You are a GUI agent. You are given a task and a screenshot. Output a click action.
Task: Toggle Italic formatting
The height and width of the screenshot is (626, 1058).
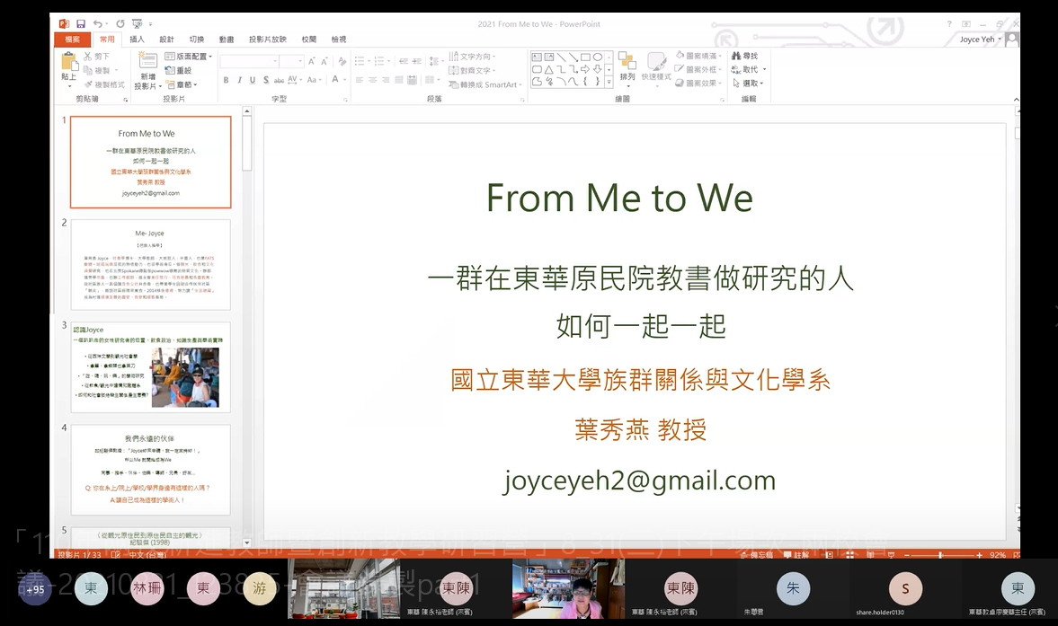click(x=238, y=80)
